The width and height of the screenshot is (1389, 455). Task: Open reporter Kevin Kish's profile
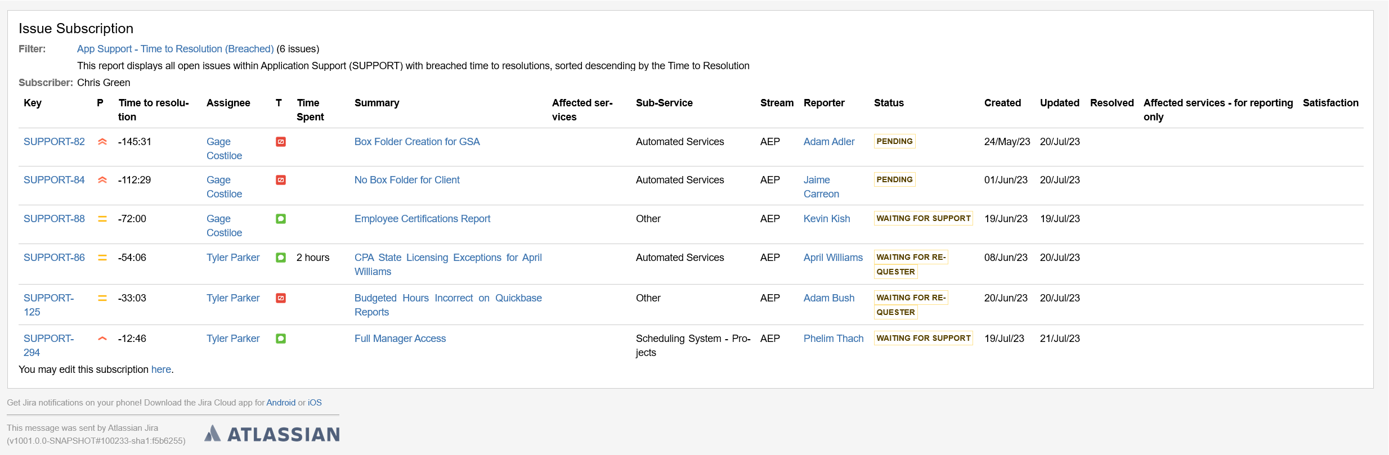827,219
